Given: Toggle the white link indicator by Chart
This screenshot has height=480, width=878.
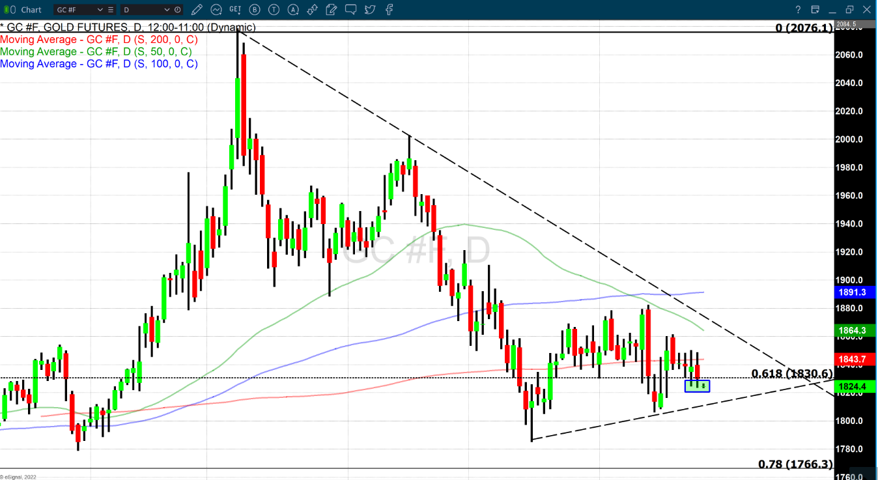Looking at the screenshot, I should click(x=14, y=10).
